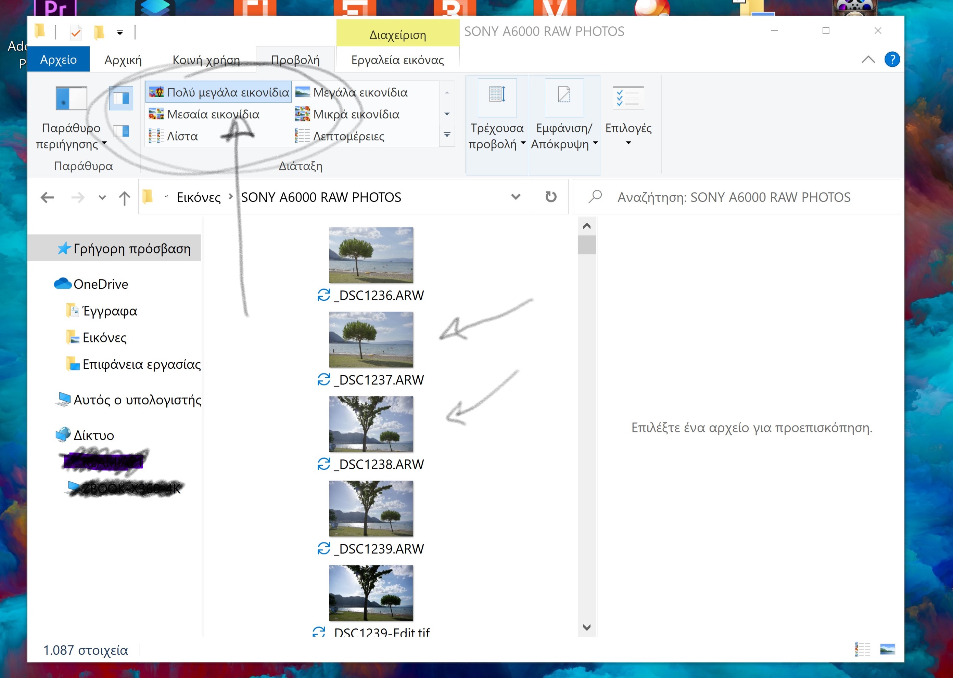This screenshot has height=678, width=953.
Task: Refresh the folder view
Action: click(551, 197)
